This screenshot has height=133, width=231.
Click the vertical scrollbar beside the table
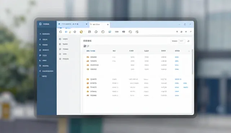coord(192,62)
